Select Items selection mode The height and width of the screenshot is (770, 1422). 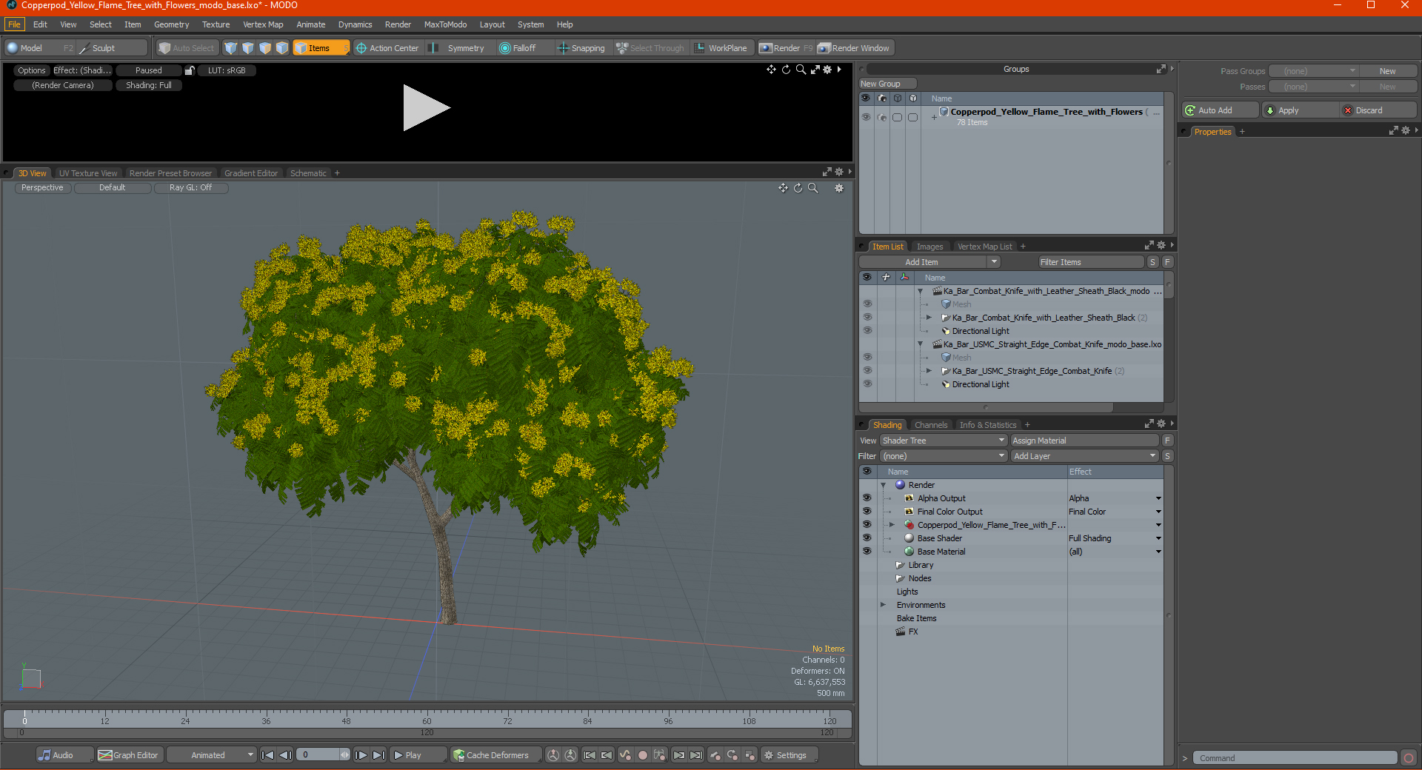coord(321,48)
